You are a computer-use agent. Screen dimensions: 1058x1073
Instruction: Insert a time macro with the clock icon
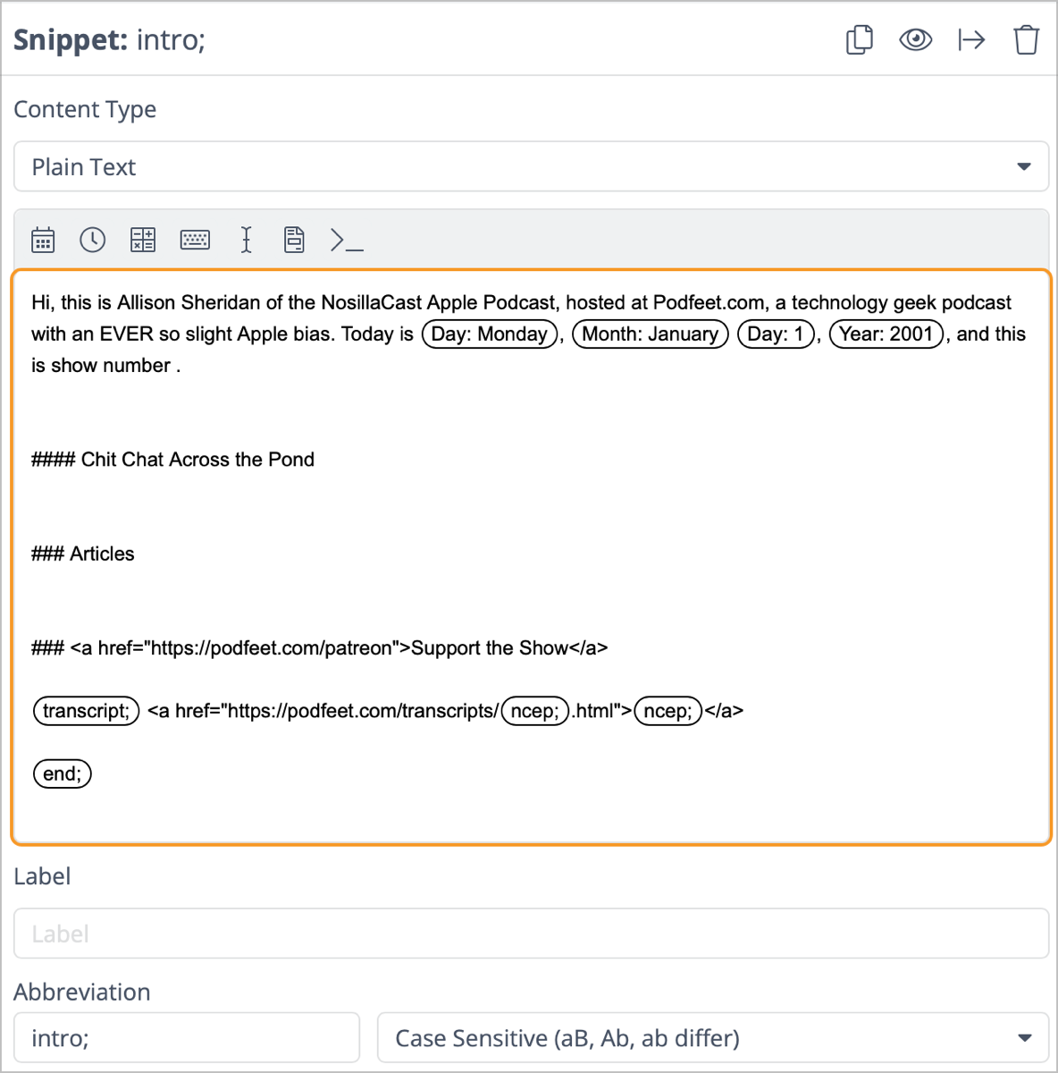pyautogui.click(x=93, y=240)
